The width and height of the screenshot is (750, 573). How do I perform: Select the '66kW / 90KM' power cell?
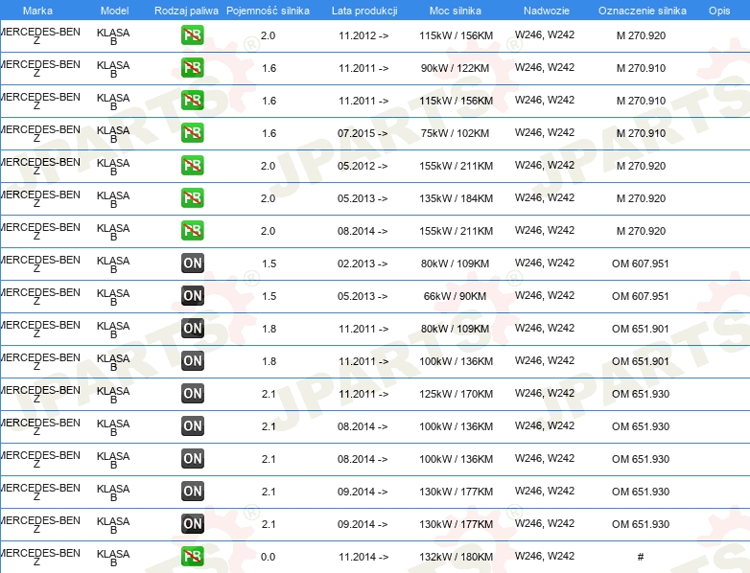(x=455, y=296)
